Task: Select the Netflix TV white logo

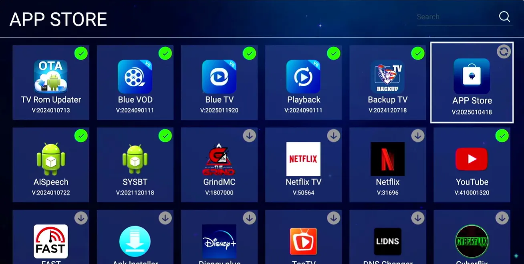Action: 303,159
